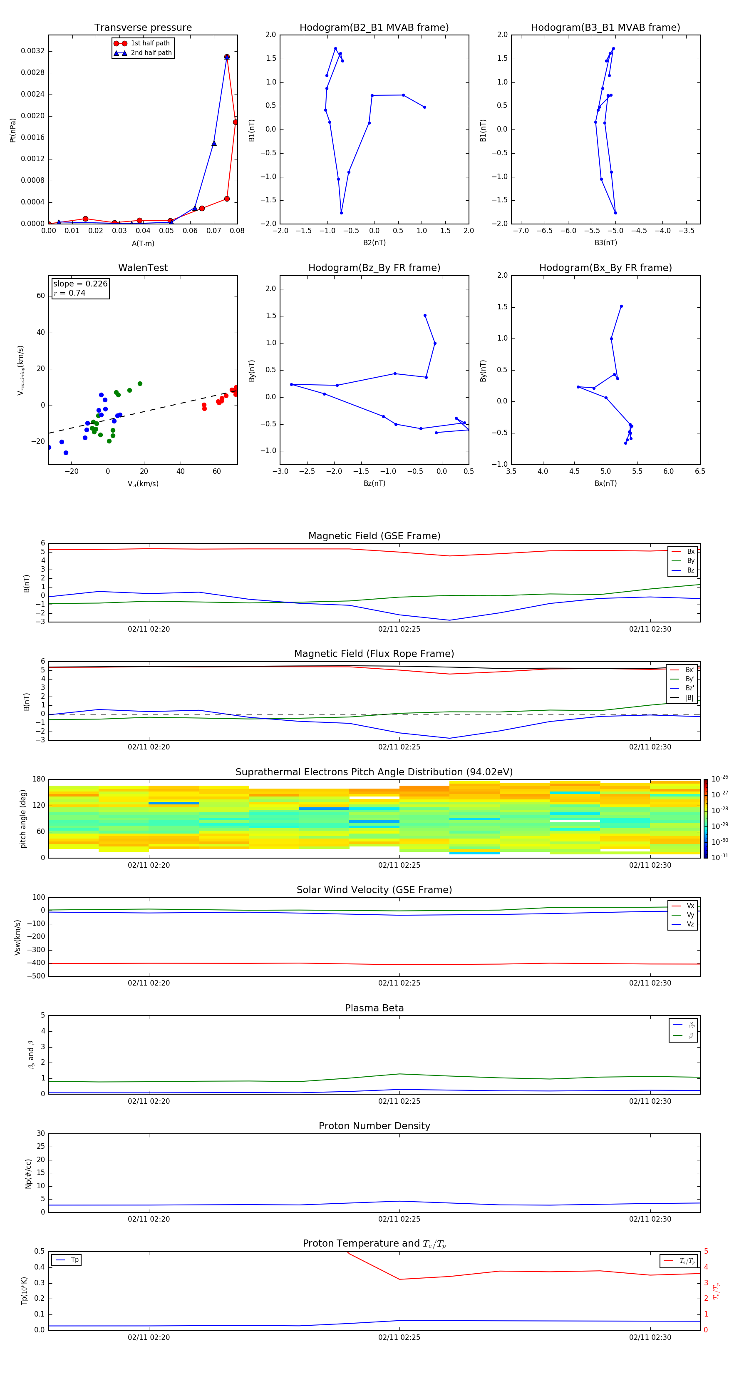Click the 'Proton Temperature and Te/Tp' title
The height and width of the screenshot is (1374, 749).
[374, 1244]
